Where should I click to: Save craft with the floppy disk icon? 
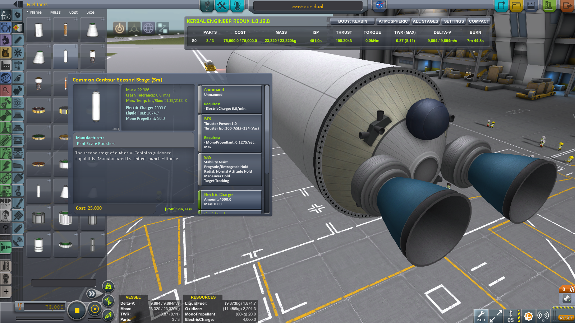point(531,6)
